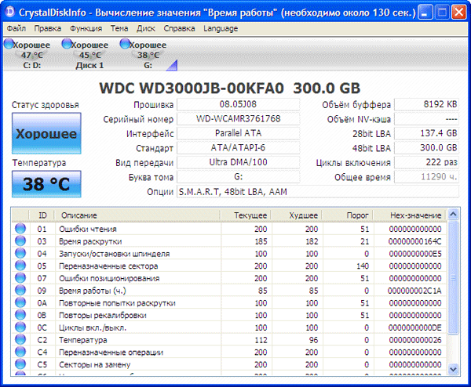Click current value 112 in Температура row
This screenshot has width=471, height=387.
click(x=261, y=340)
